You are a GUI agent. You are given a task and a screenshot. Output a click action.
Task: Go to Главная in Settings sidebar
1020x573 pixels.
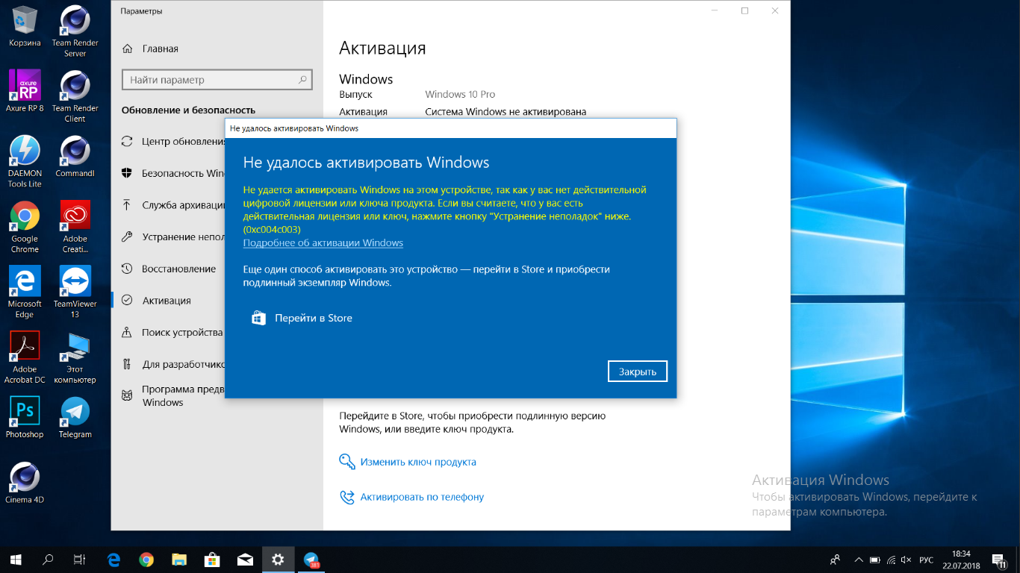point(160,48)
